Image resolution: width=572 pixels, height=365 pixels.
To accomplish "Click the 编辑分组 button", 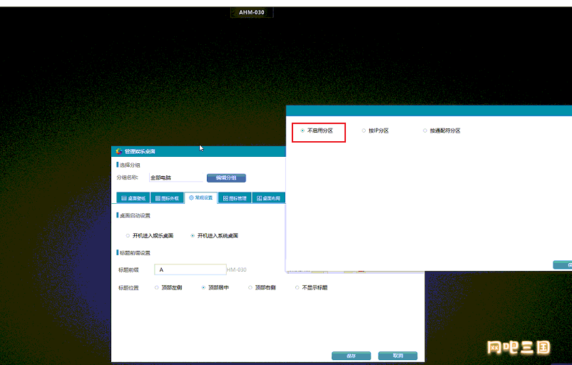I will pyautogui.click(x=226, y=178).
